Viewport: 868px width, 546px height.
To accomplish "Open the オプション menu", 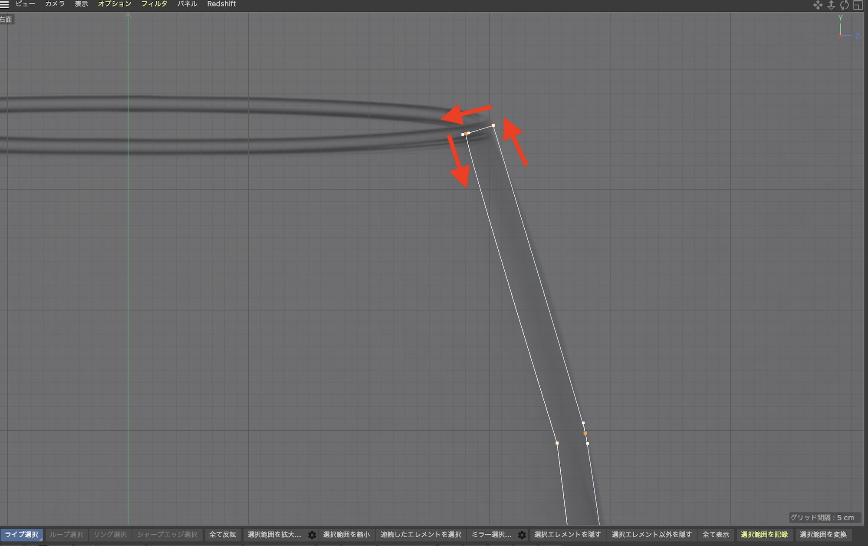I will (x=114, y=4).
